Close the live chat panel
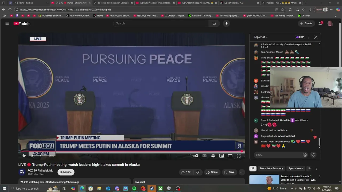This screenshot has width=342, height=192. [316, 37]
